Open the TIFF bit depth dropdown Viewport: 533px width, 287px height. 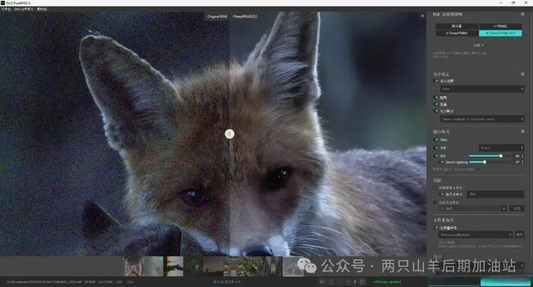(x=501, y=148)
